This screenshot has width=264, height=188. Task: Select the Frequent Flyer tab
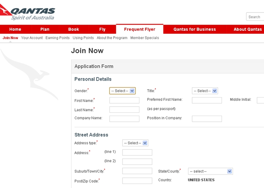(139, 29)
